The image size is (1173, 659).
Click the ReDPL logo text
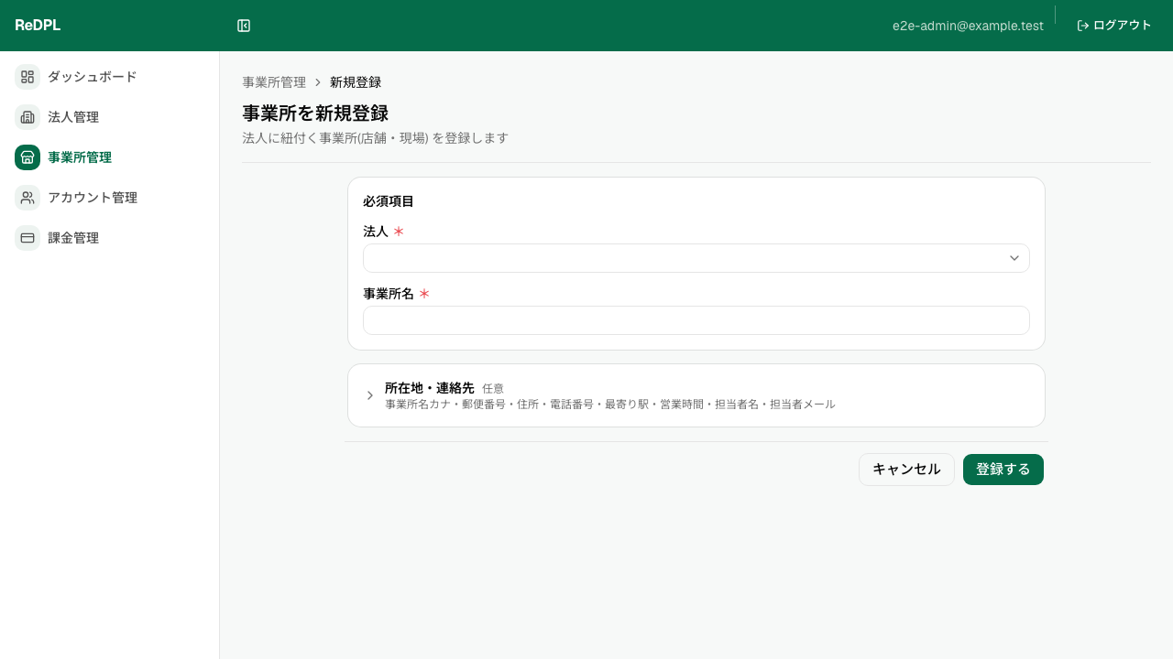pyautogui.click(x=38, y=26)
